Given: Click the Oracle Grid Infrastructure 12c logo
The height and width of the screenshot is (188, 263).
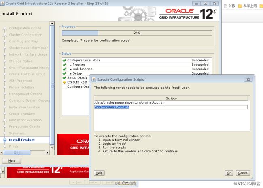Looking at the screenshot, I should pos(188,14).
